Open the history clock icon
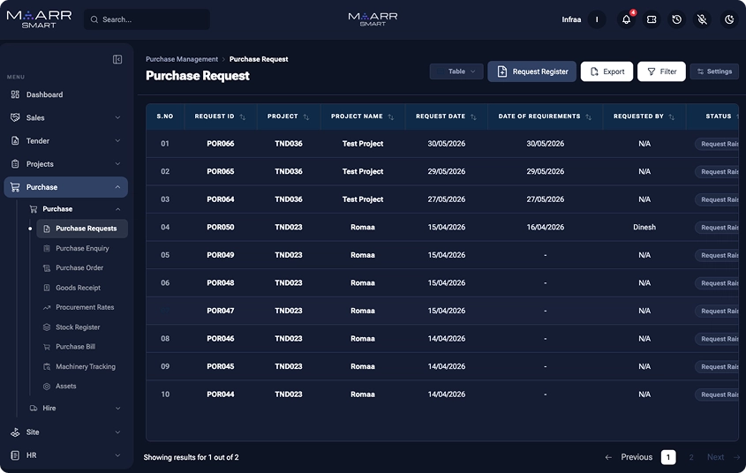 [676, 19]
